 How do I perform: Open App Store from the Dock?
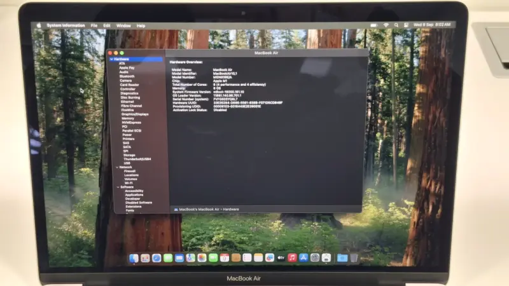click(303, 258)
